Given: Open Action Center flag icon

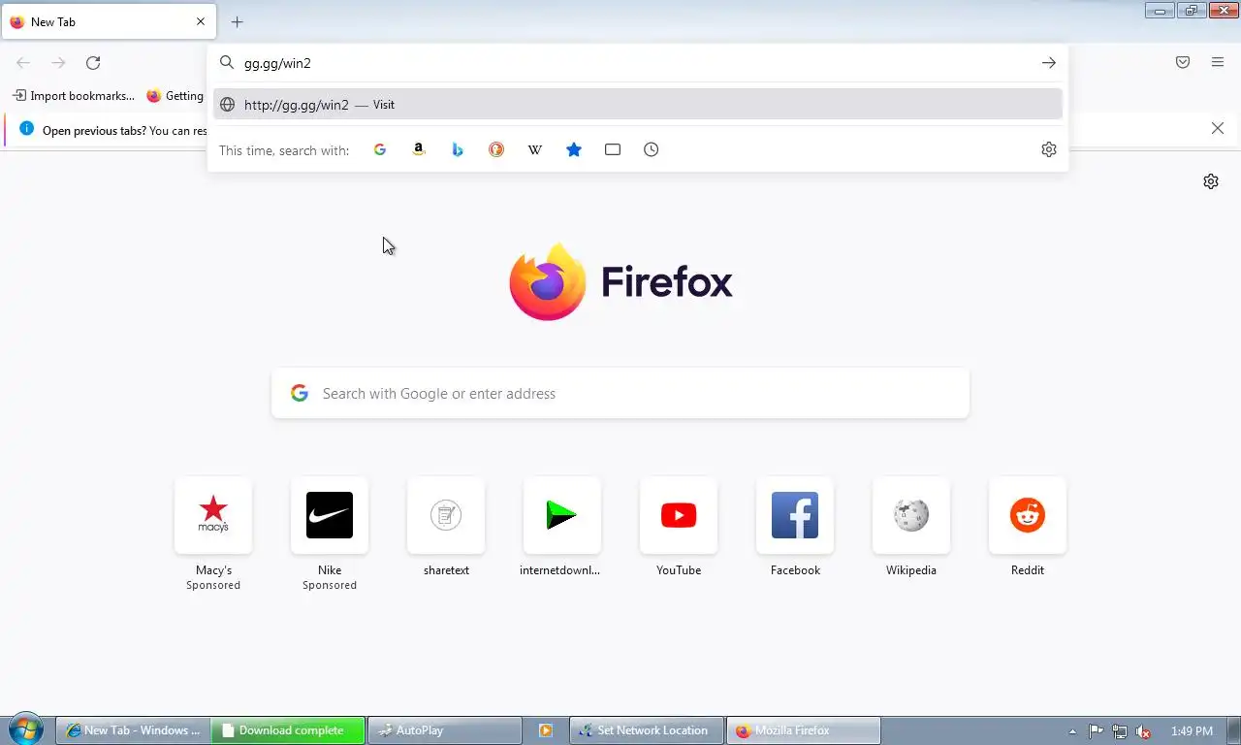Looking at the screenshot, I should click(x=1097, y=731).
